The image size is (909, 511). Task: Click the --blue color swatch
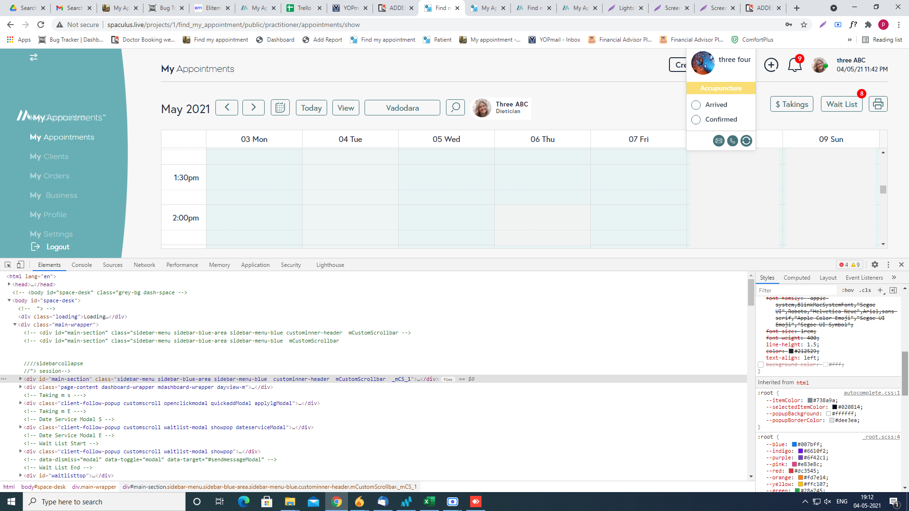click(794, 445)
